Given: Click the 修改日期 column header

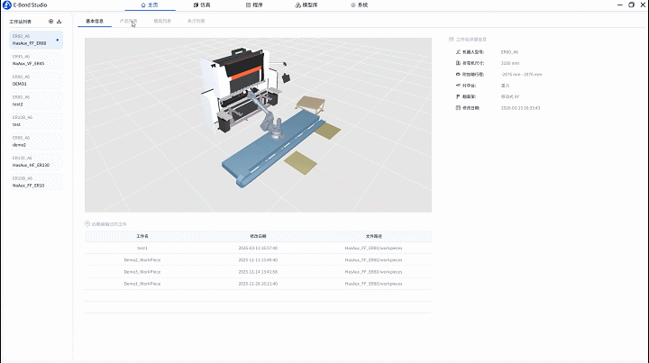Looking at the screenshot, I should 258,236.
